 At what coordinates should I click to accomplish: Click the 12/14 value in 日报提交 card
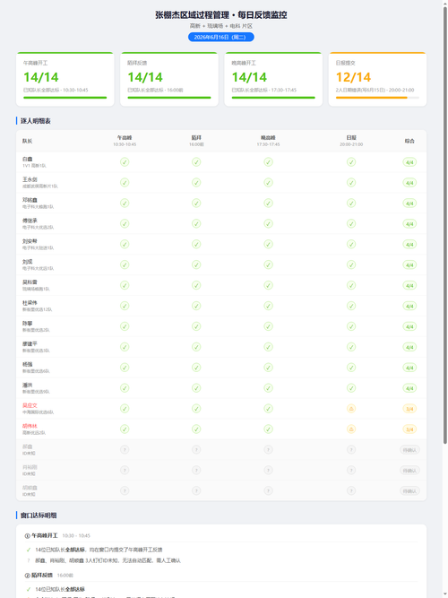point(353,77)
